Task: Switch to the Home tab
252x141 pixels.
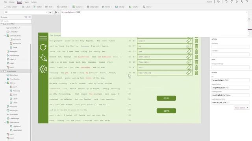Action: 12,2
